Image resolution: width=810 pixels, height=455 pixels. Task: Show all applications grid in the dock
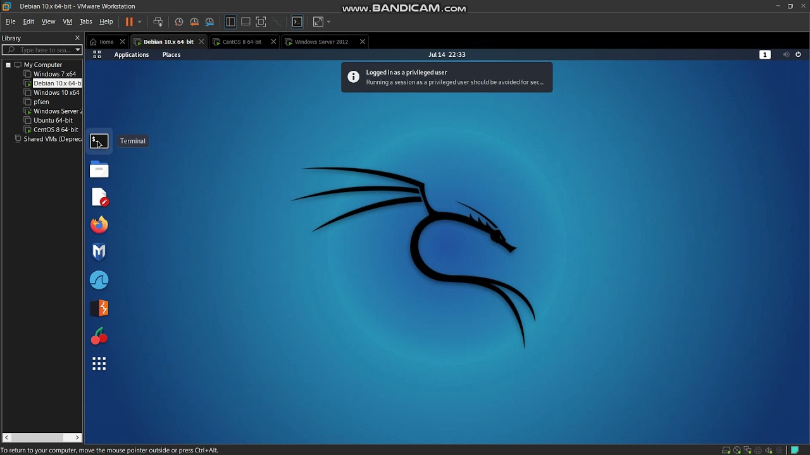click(x=99, y=363)
